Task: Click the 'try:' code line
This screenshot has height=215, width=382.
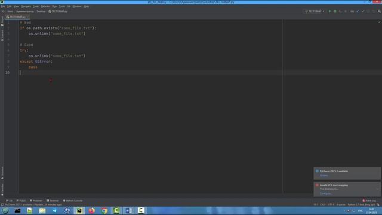Action: (x=24, y=50)
